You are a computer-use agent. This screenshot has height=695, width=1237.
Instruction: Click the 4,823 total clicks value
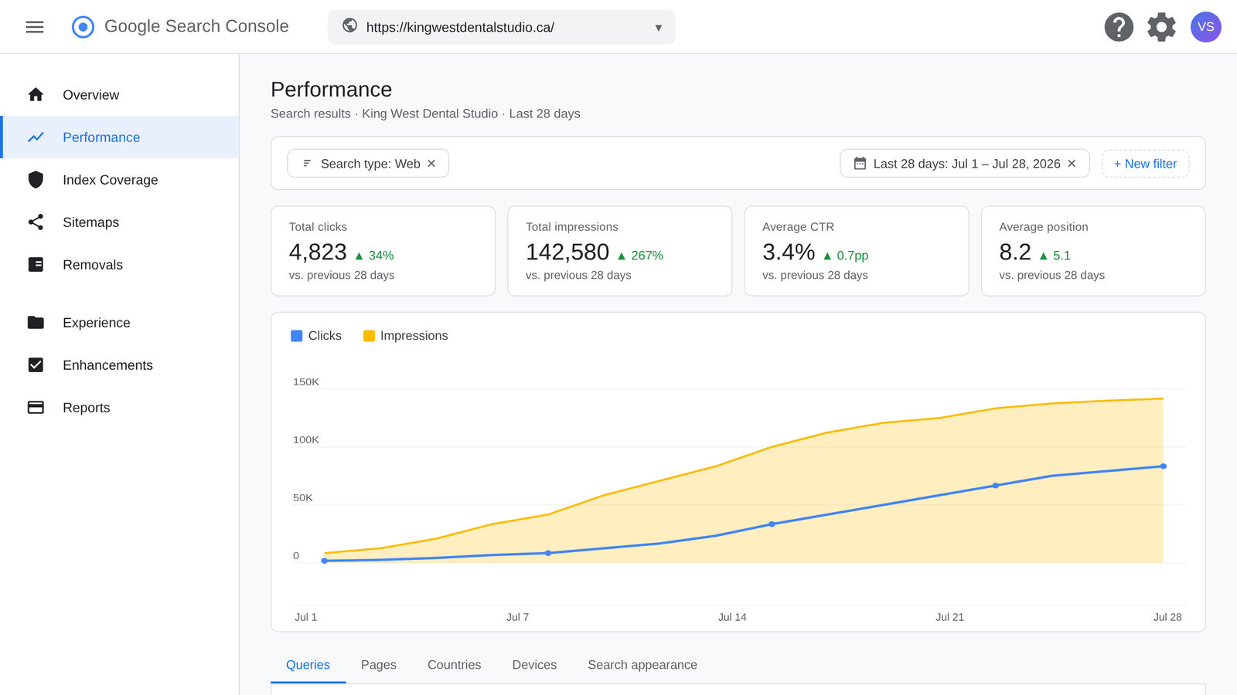[x=318, y=252]
